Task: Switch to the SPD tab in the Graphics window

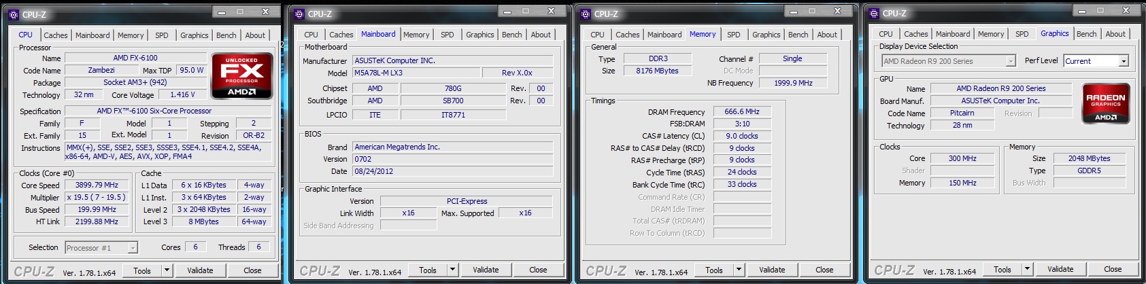Action: click(1022, 34)
